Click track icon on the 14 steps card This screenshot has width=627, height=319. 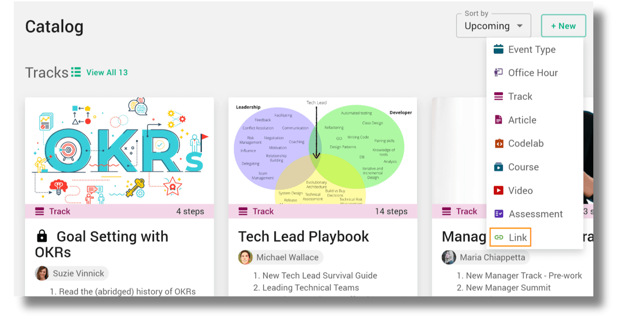[x=243, y=211]
